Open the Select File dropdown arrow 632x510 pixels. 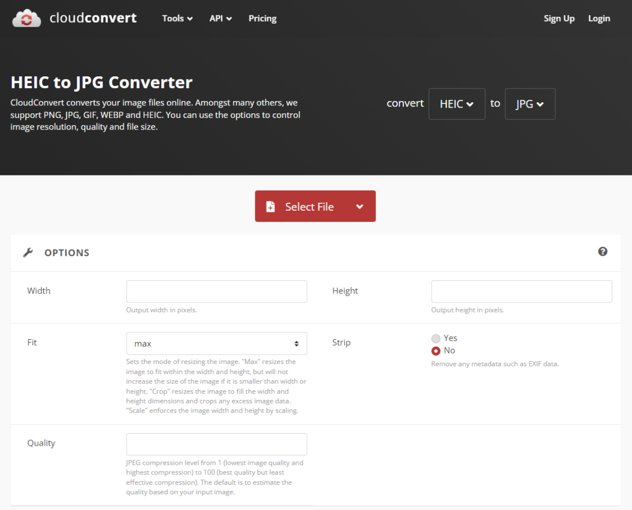[x=360, y=207]
